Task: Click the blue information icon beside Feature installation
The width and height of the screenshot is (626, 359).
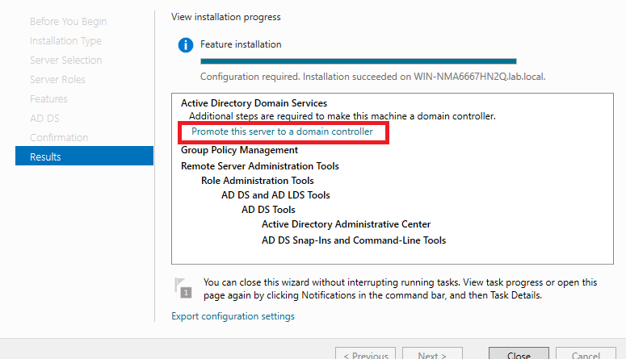Action: pos(185,45)
